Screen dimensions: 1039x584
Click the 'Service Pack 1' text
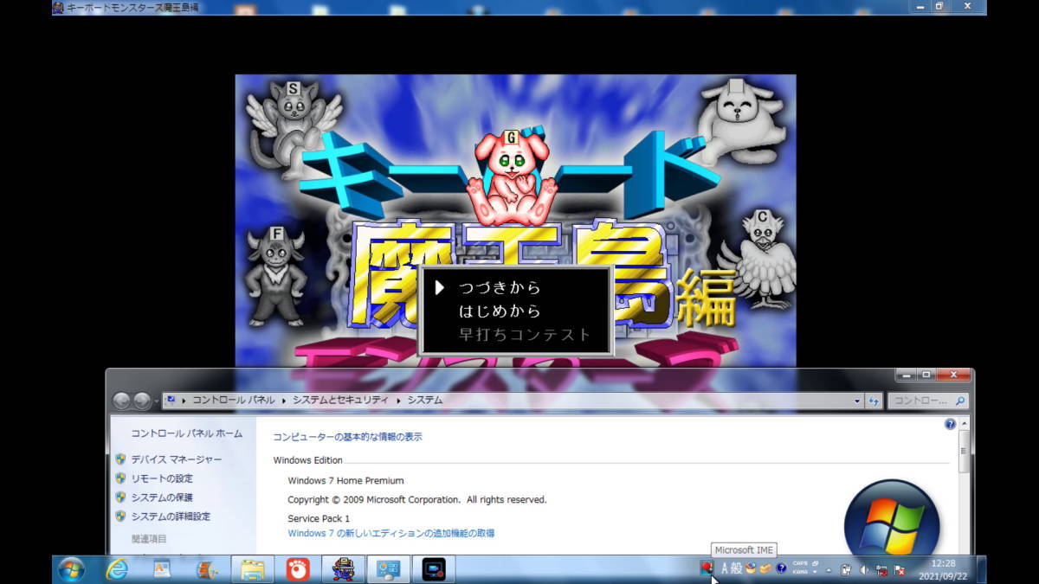(319, 518)
